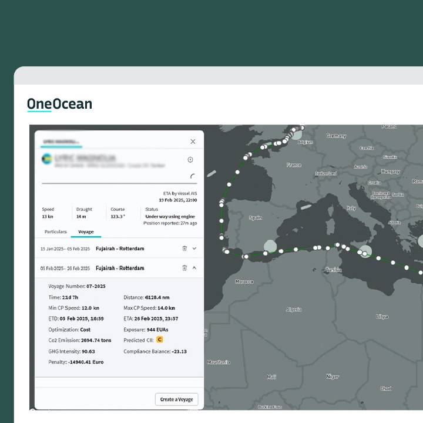The image size is (423, 423).
Task: Click the yellow Predicted CII 'C' badge
Action: (159, 340)
